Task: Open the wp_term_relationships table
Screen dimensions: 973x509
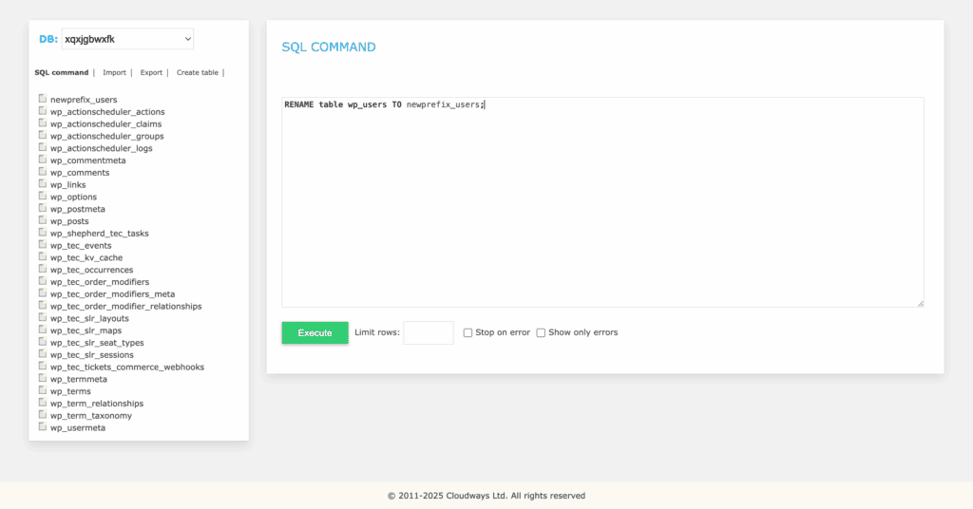Action: click(x=97, y=404)
